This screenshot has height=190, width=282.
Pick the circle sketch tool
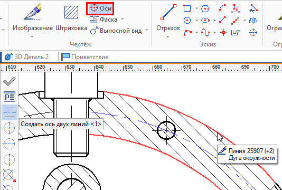[187, 20]
